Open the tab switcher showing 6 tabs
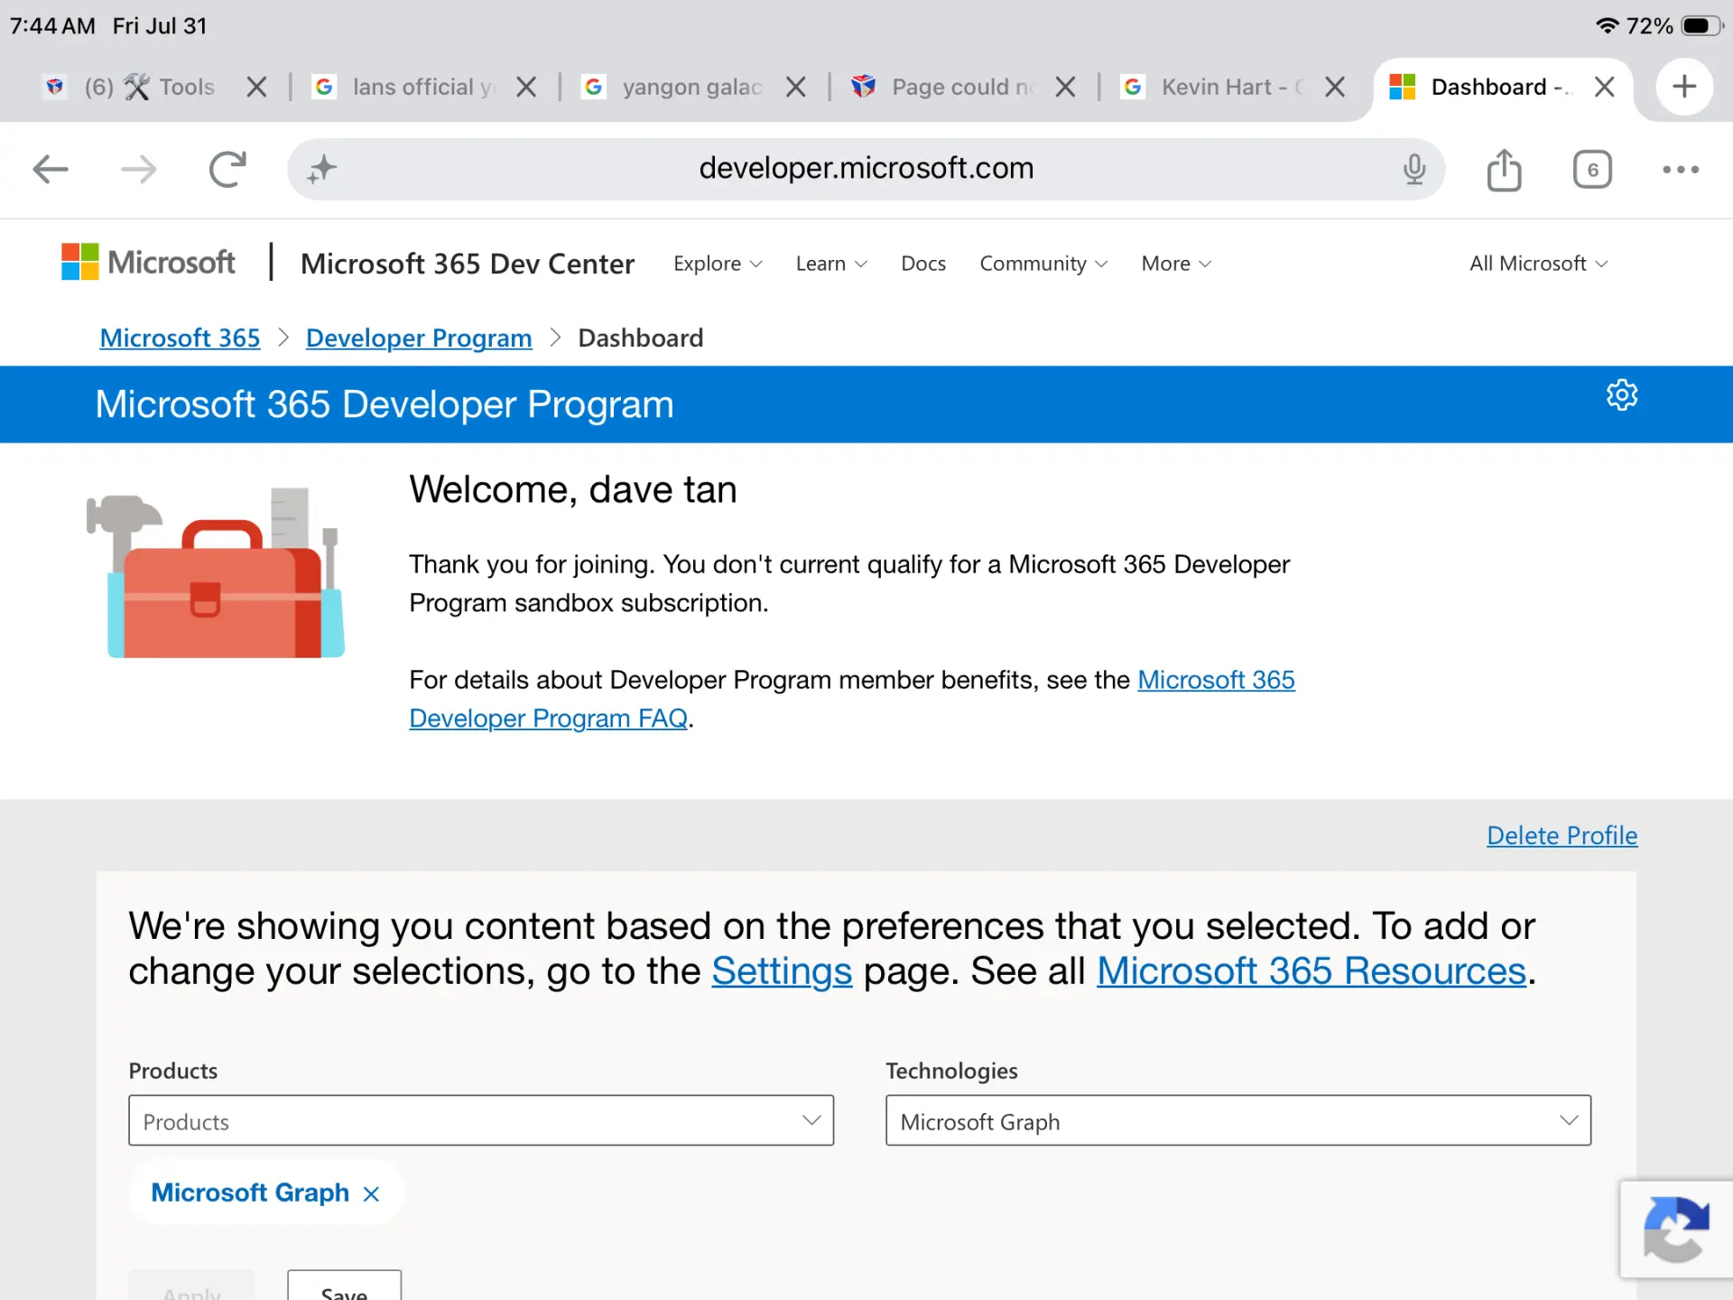This screenshot has width=1733, height=1300. [1592, 170]
